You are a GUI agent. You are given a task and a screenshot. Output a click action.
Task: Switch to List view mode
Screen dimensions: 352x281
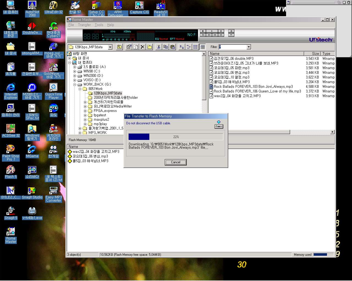click(x=196, y=47)
